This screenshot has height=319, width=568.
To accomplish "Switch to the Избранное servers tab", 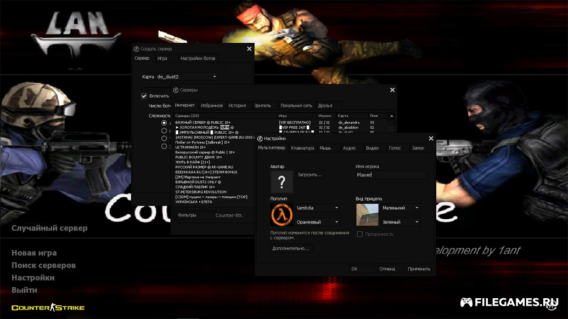I will 211,106.
